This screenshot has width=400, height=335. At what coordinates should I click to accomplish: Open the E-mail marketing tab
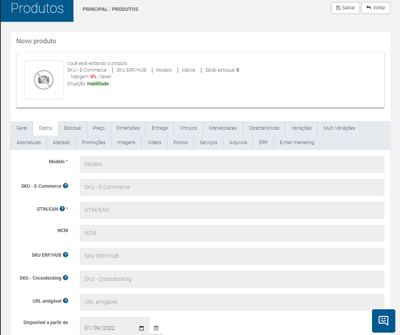tap(297, 143)
